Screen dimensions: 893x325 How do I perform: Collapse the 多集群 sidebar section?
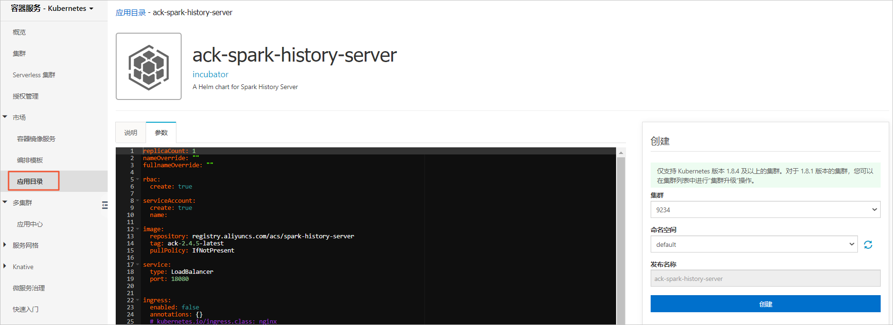coord(5,202)
